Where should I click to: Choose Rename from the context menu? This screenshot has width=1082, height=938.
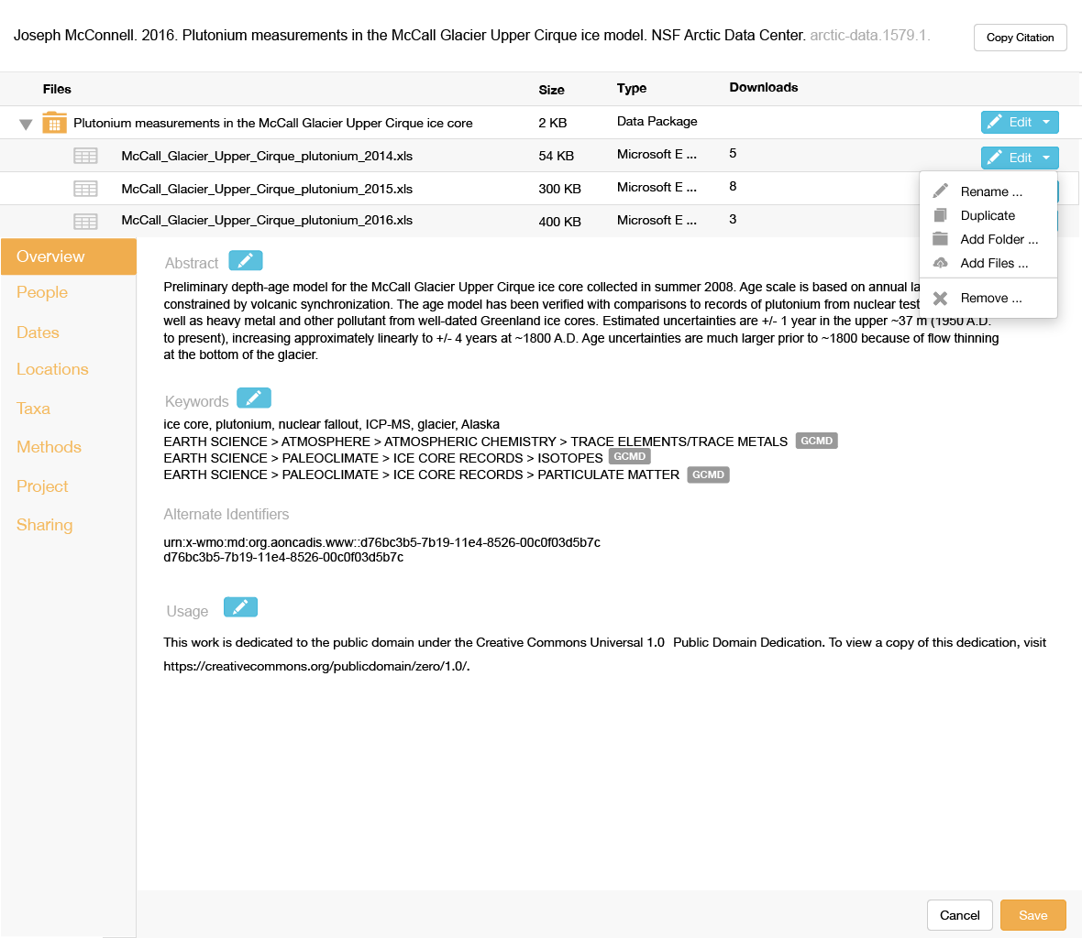(990, 191)
